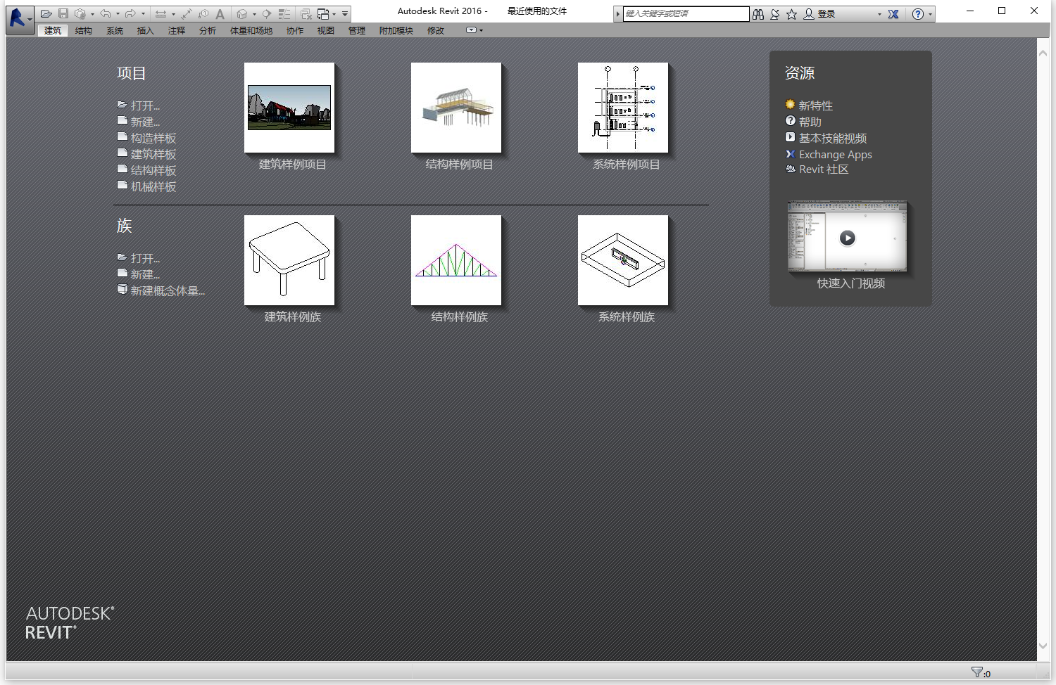Select the Aligned Dimension measure tool
1056x685 pixels.
[x=161, y=14]
